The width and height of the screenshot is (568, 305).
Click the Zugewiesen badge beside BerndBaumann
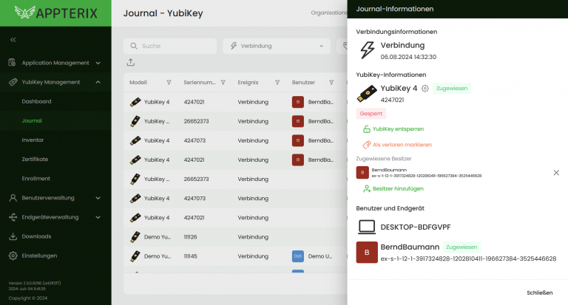point(461,247)
